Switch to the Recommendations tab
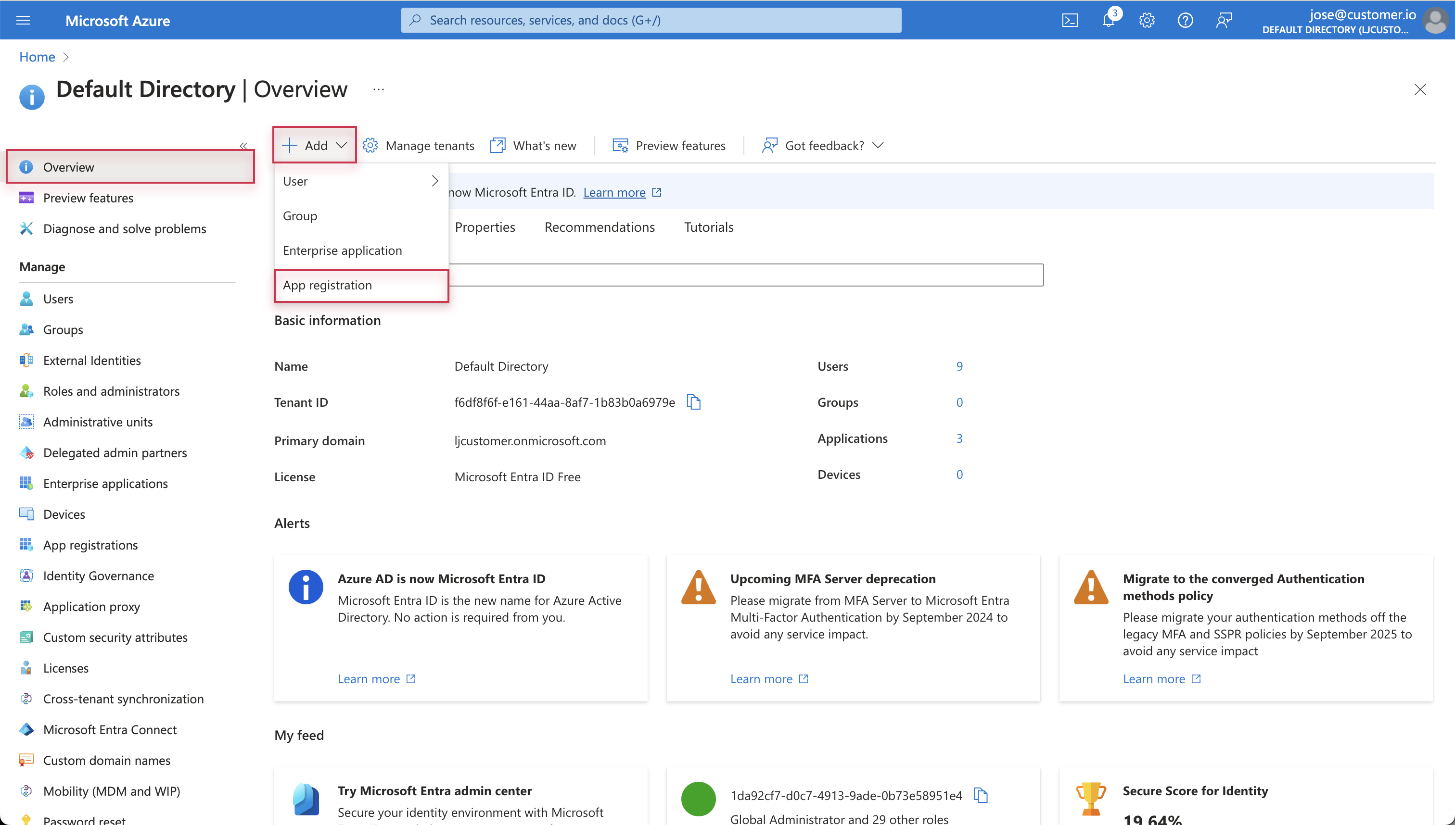 [x=600, y=226]
